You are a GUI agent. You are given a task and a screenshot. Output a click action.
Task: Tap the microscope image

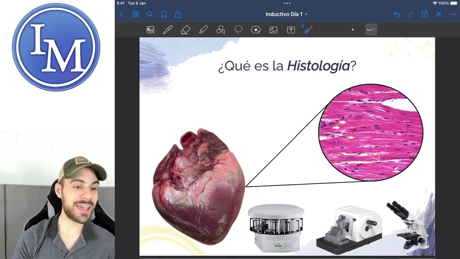tap(408, 227)
